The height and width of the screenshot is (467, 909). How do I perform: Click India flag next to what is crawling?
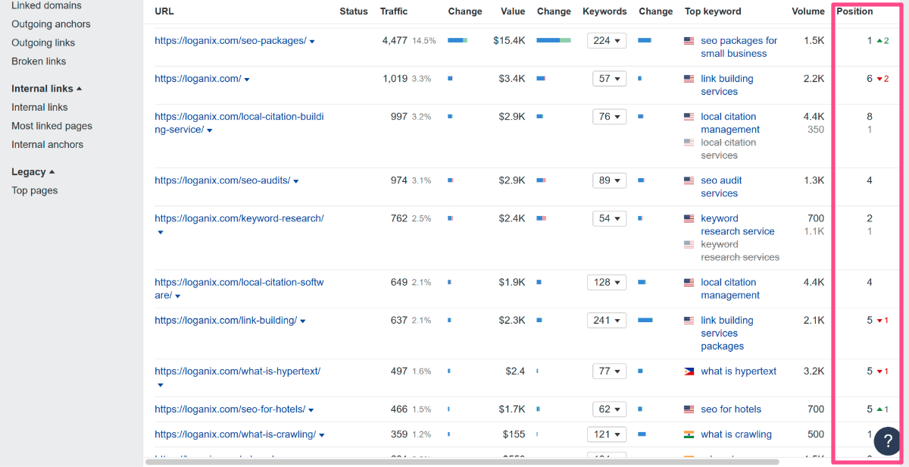pyautogui.click(x=689, y=434)
